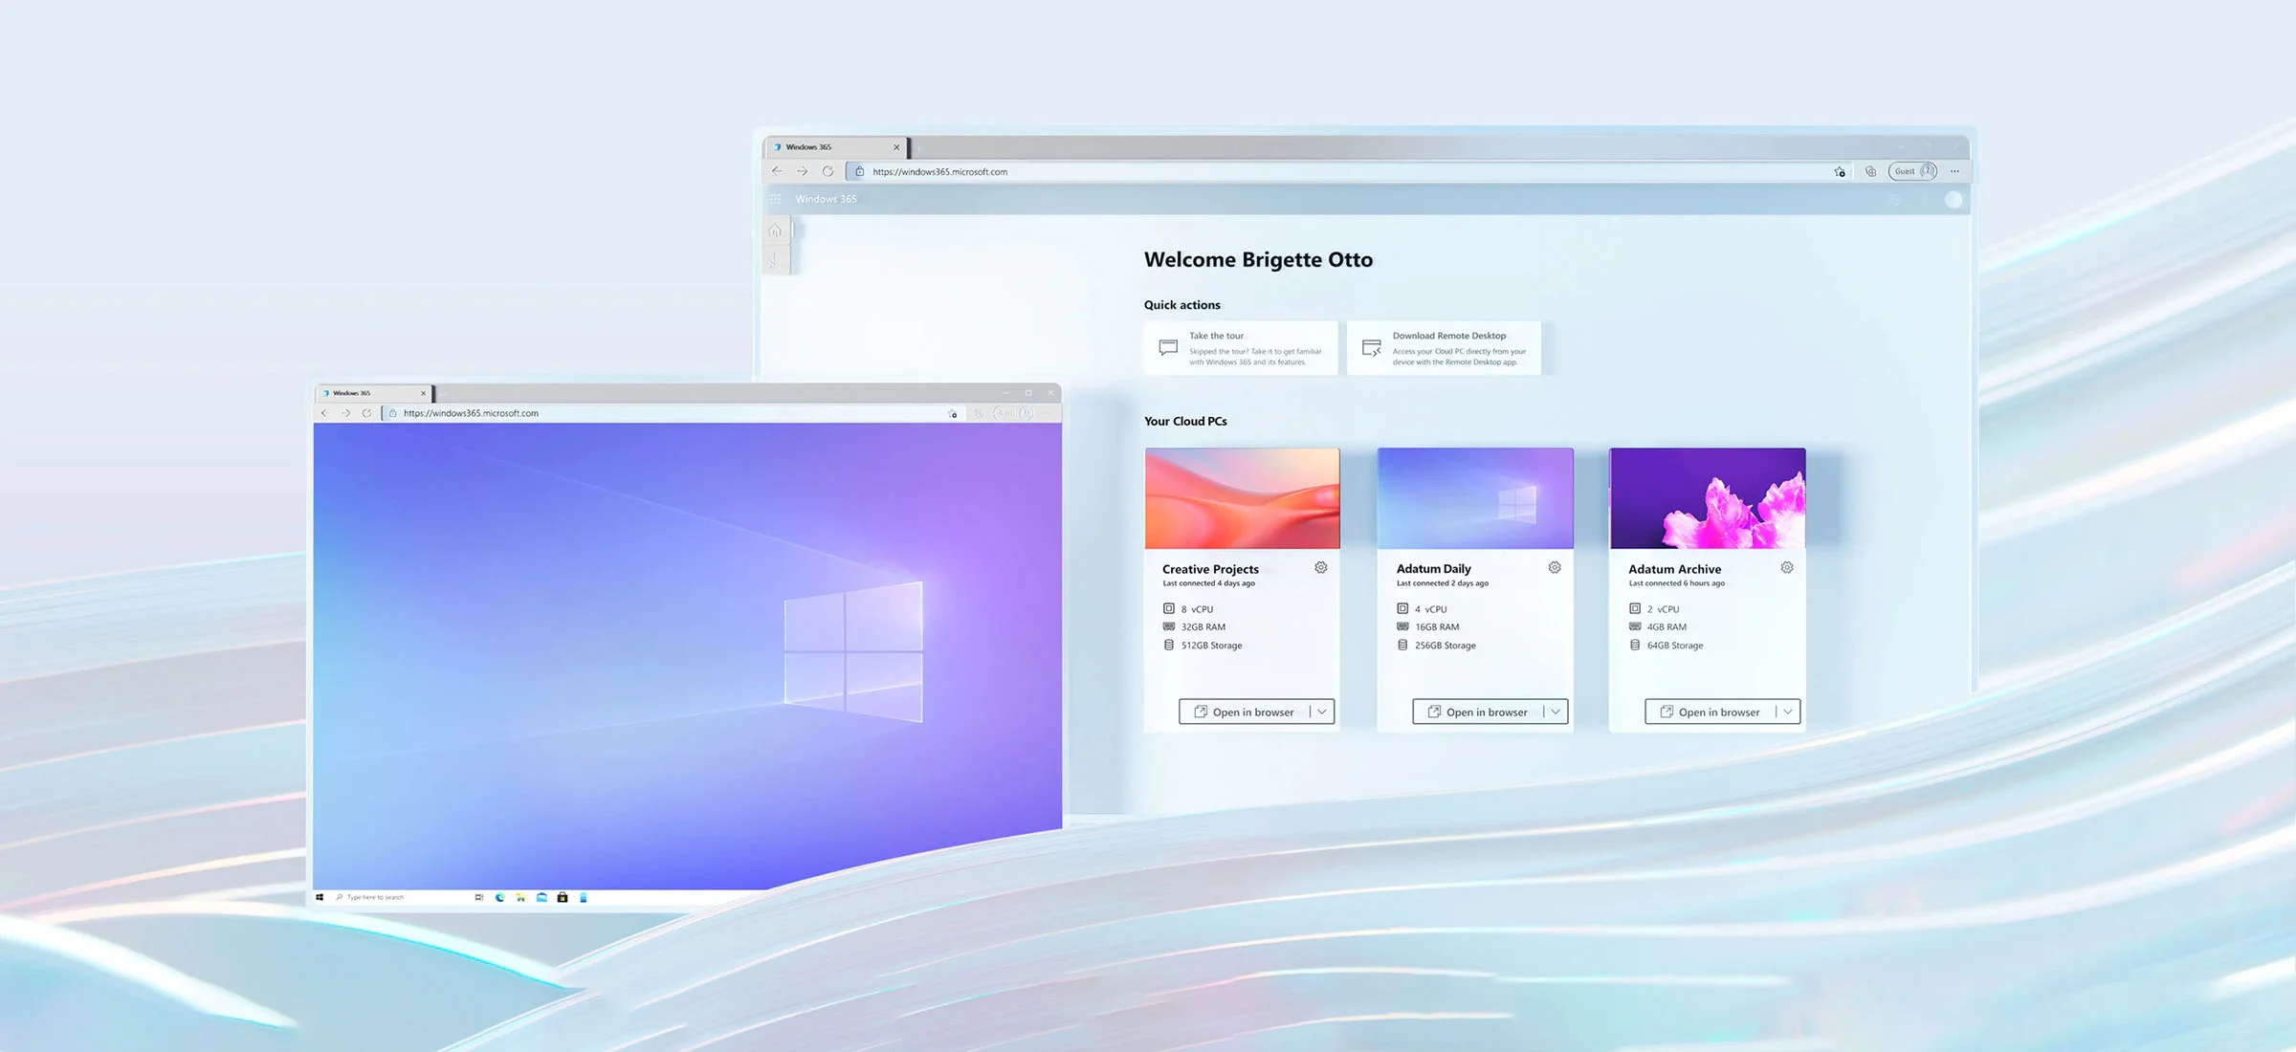The height and width of the screenshot is (1052, 2296).
Task: Open Task View on the Cloud PC taskbar
Action: click(x=478, y=897)
